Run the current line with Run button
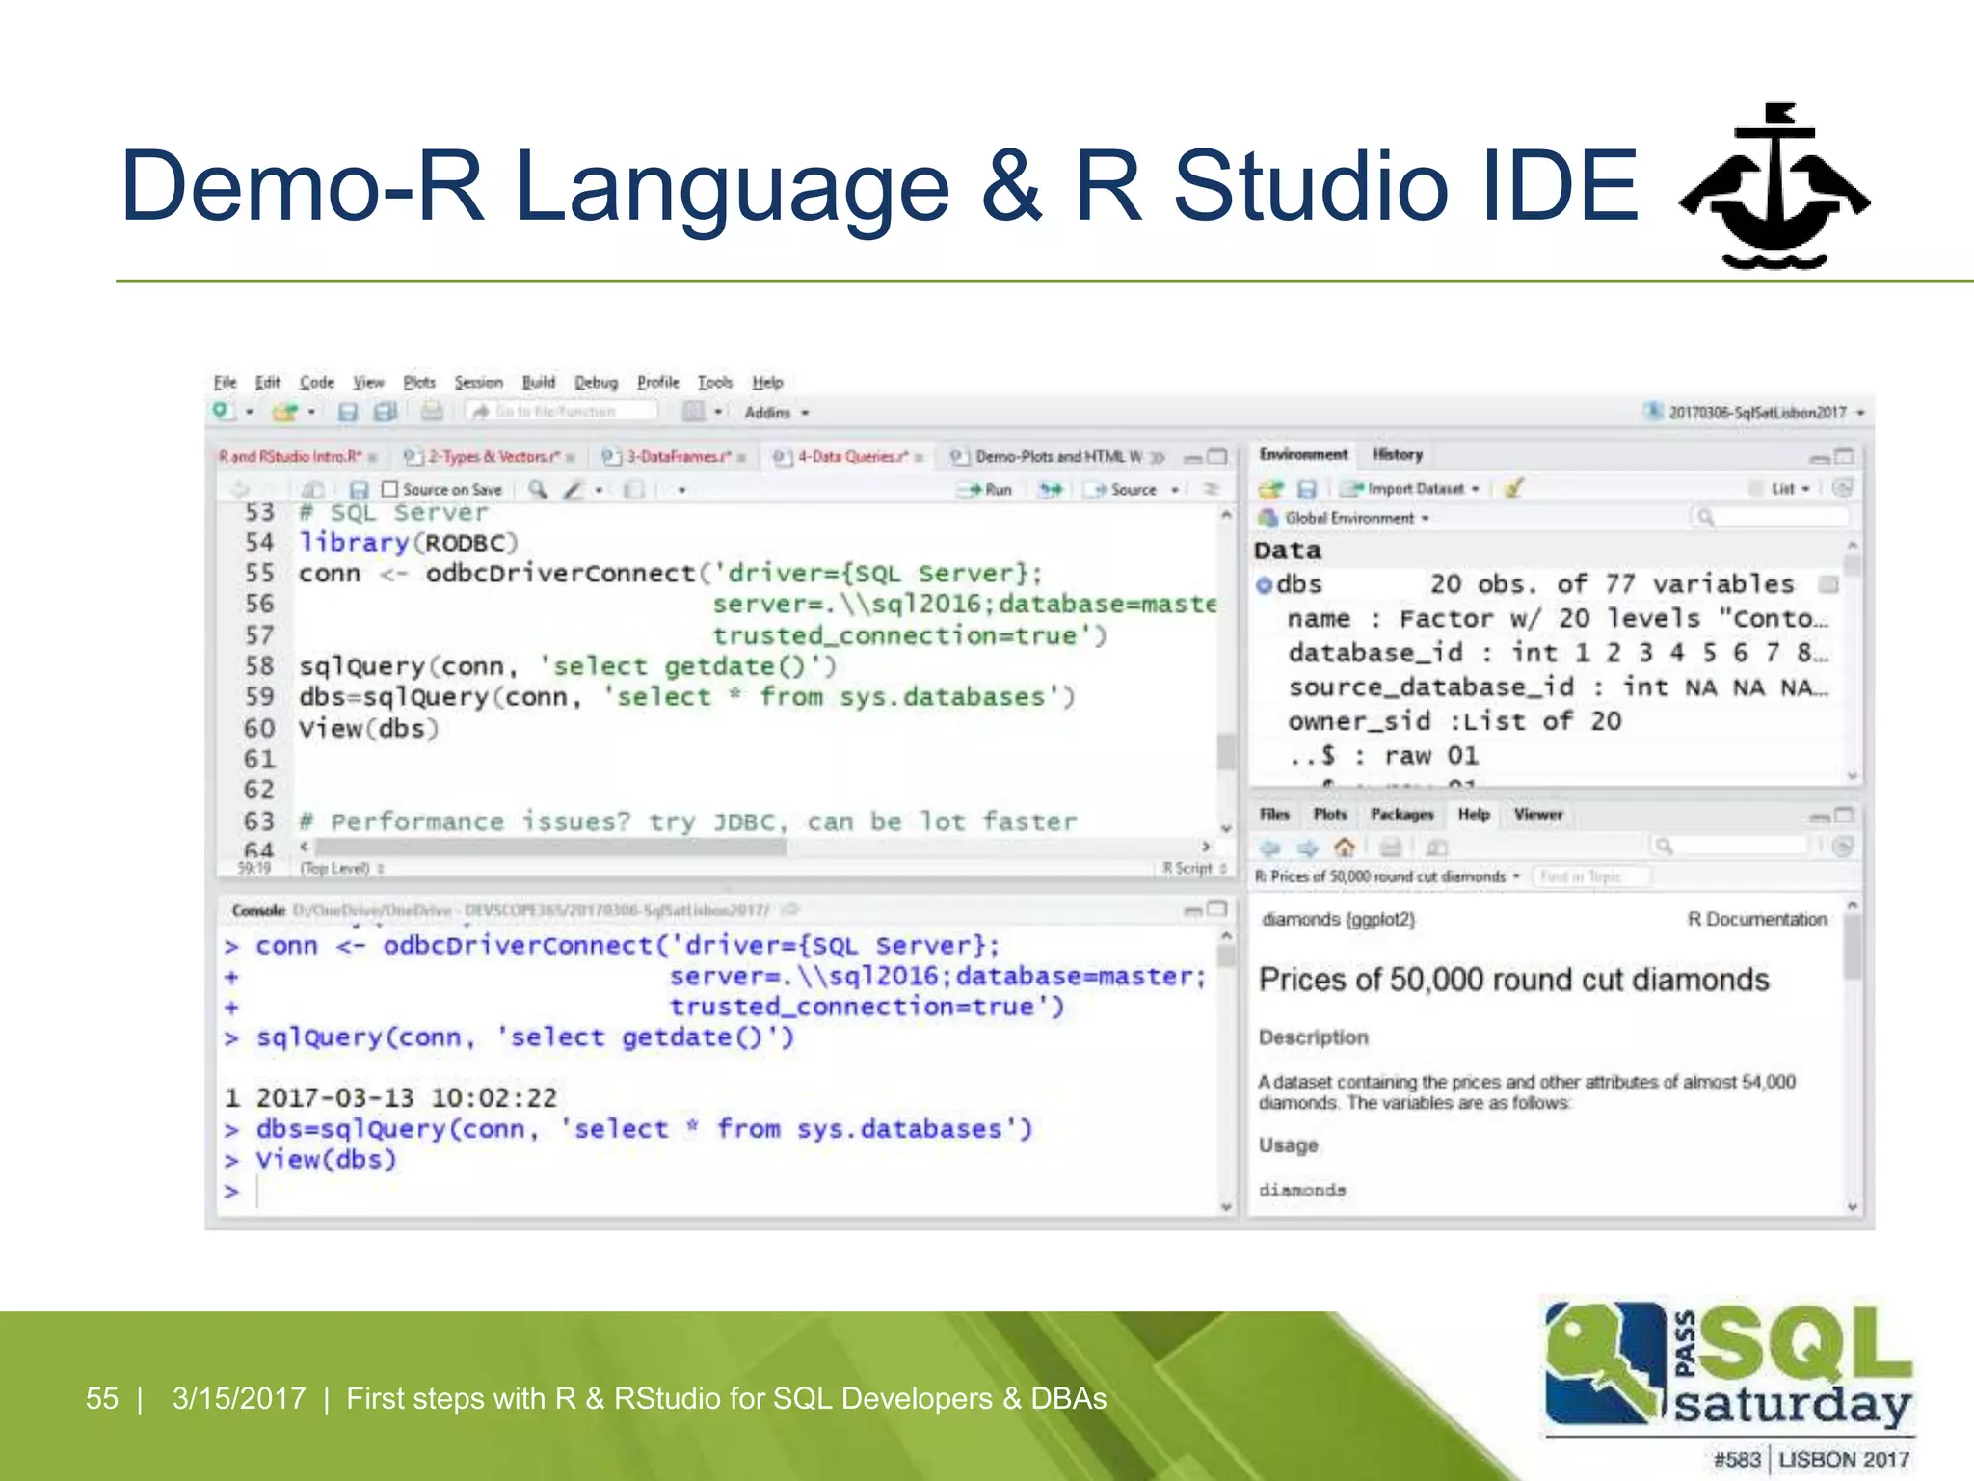 pyautogui.click(x=986, y=490)
